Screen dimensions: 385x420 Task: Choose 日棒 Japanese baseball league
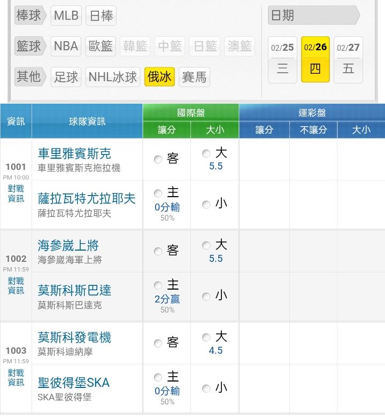pyautogui.click(x=101, y=15)
